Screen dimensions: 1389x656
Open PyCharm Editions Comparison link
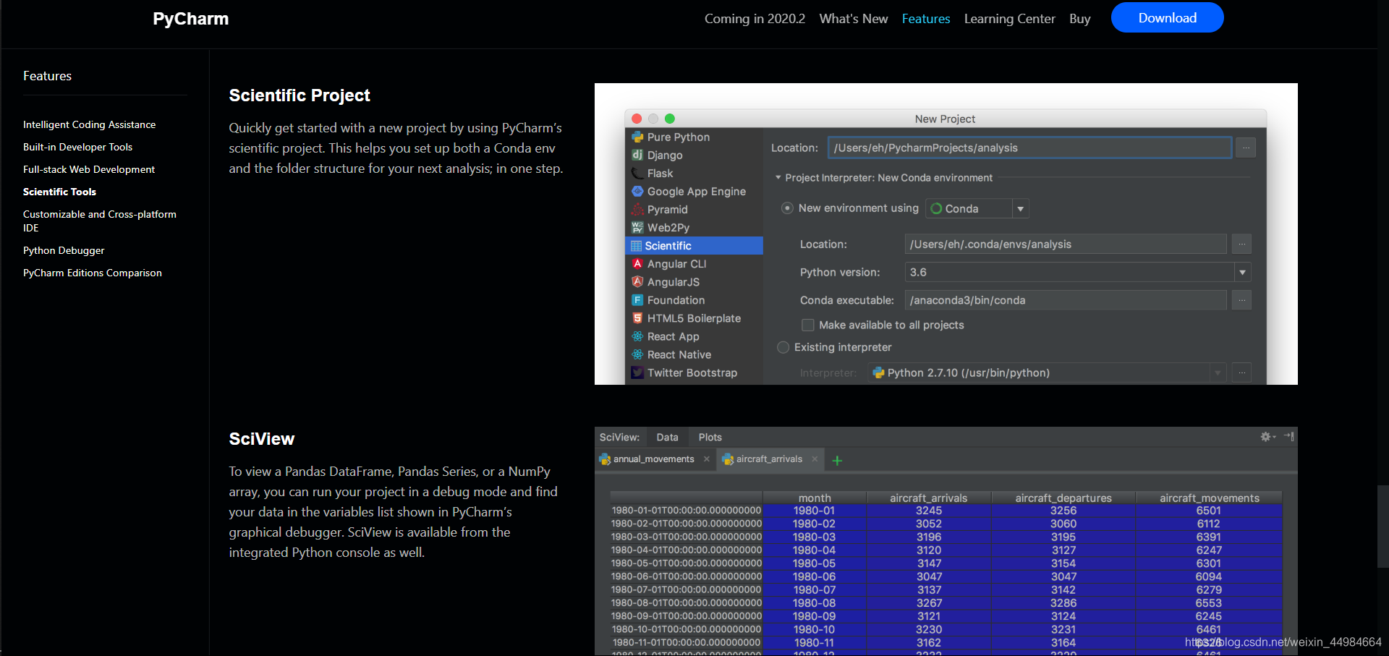pos(92,273)
